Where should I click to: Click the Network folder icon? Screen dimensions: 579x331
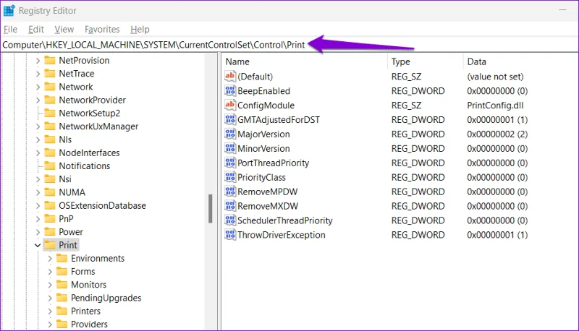click(x=49, y=87)
